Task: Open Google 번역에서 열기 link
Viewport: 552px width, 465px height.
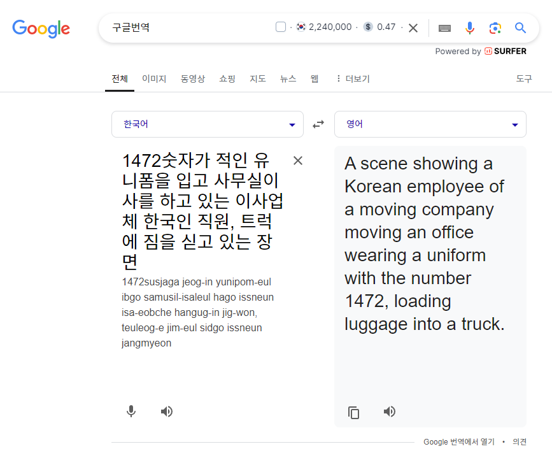Action: click(x=458, y=442)
